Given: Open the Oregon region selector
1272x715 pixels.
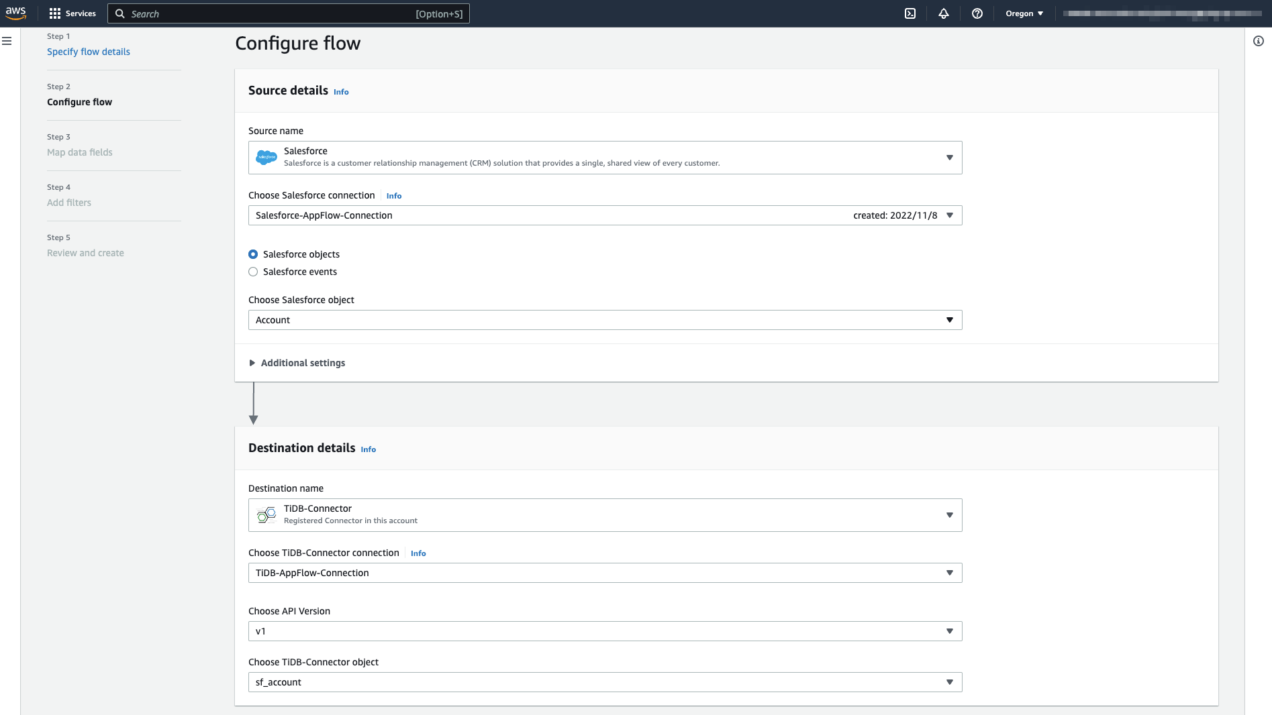Looking at the screenshot, I should (1024, 13).
